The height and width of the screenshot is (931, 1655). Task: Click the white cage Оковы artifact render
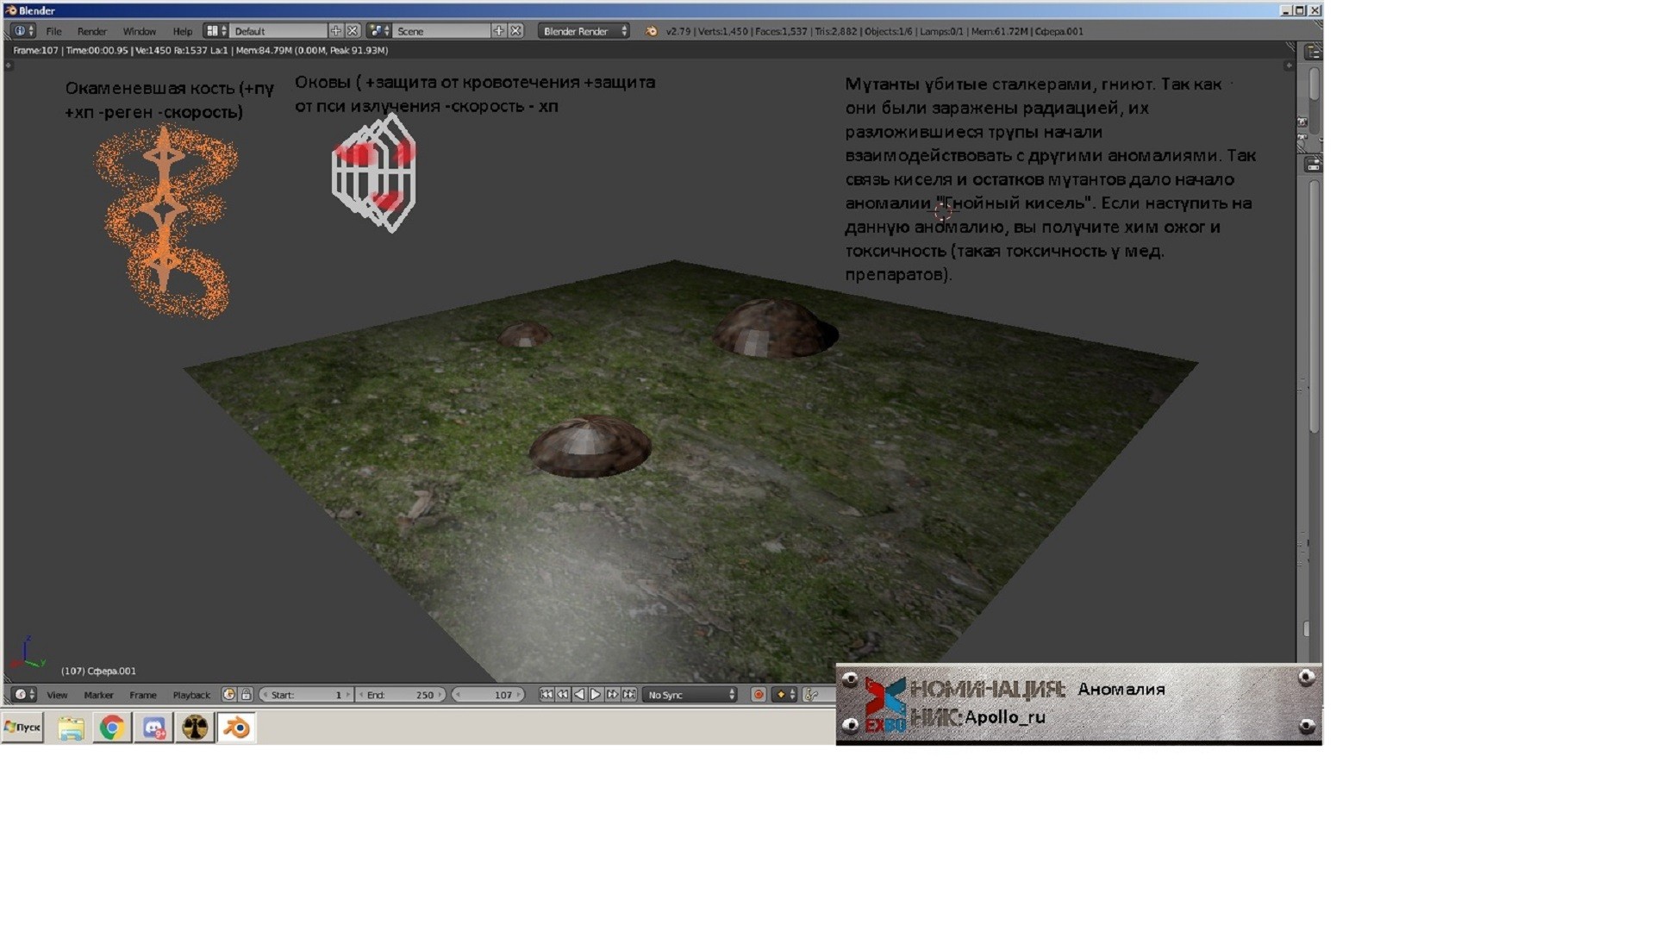pos(374,173)
